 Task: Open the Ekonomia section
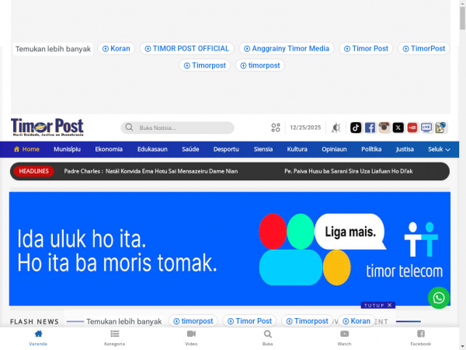[x=109, y=149]
